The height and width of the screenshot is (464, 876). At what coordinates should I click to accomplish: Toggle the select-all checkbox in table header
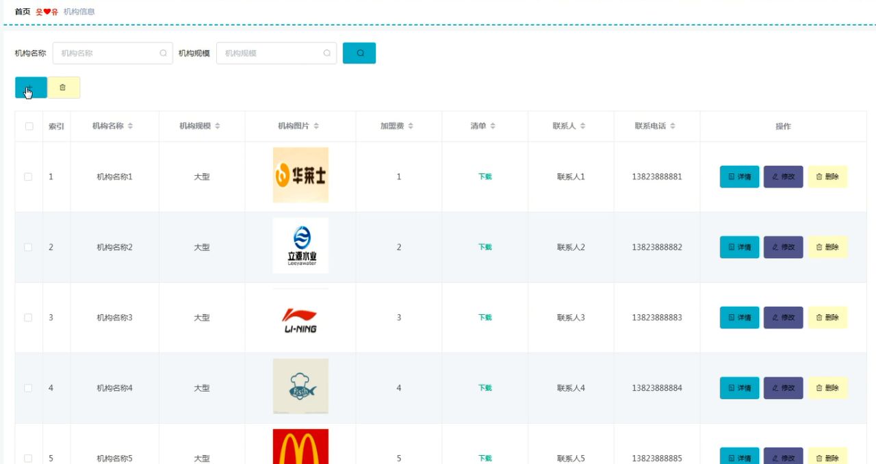(29, 127)
